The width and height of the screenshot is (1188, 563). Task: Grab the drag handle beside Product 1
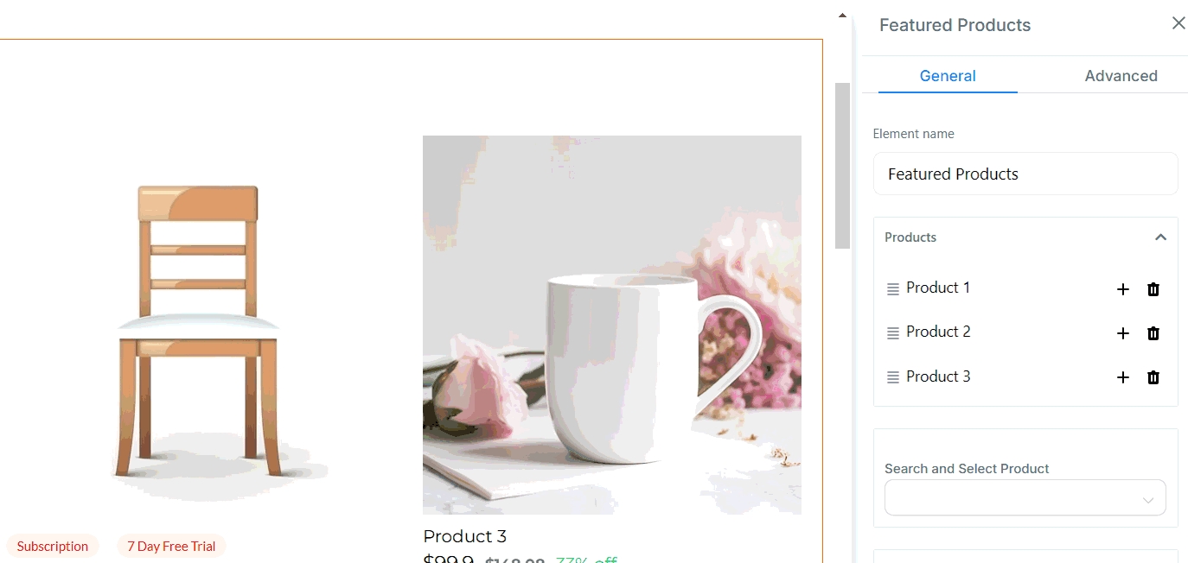(x=893, y=289)
